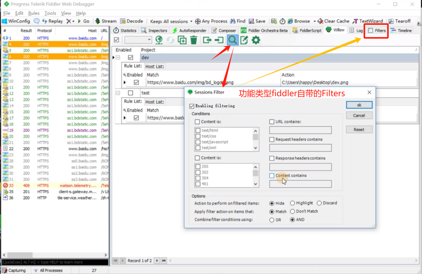
Task: Collapse the test project row
Action: coord(118,93)
